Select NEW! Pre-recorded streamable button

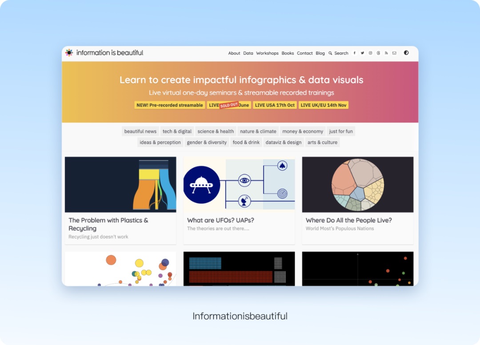pyautogui.click(x=170, y=105)
